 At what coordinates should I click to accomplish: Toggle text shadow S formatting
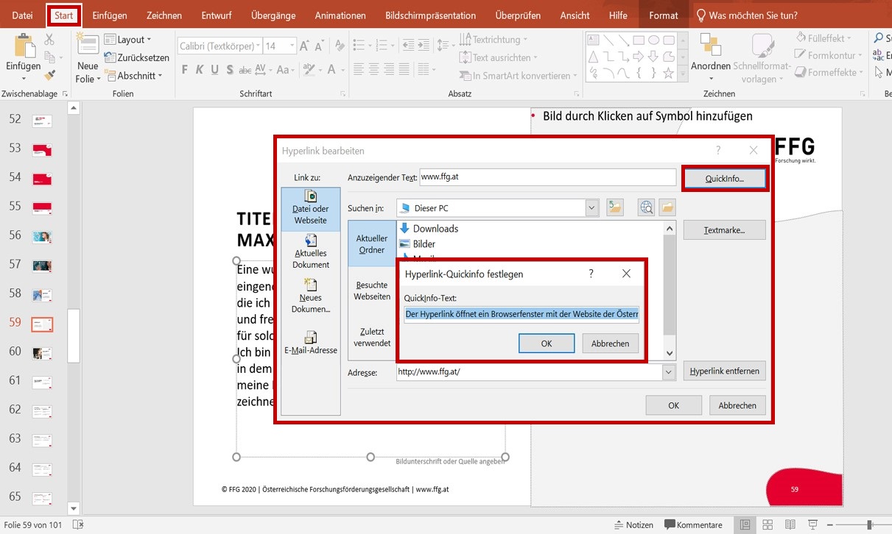coord(230,70)
